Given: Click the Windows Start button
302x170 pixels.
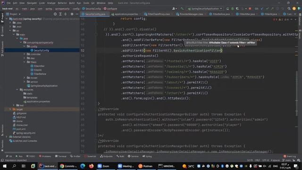Looking at the screenshot, I should pyautogui.click(x=5, y=166).
